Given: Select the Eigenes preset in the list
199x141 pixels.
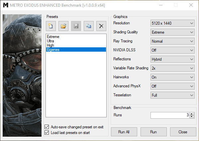Looking at the screenshot, I should click(76, 50).
